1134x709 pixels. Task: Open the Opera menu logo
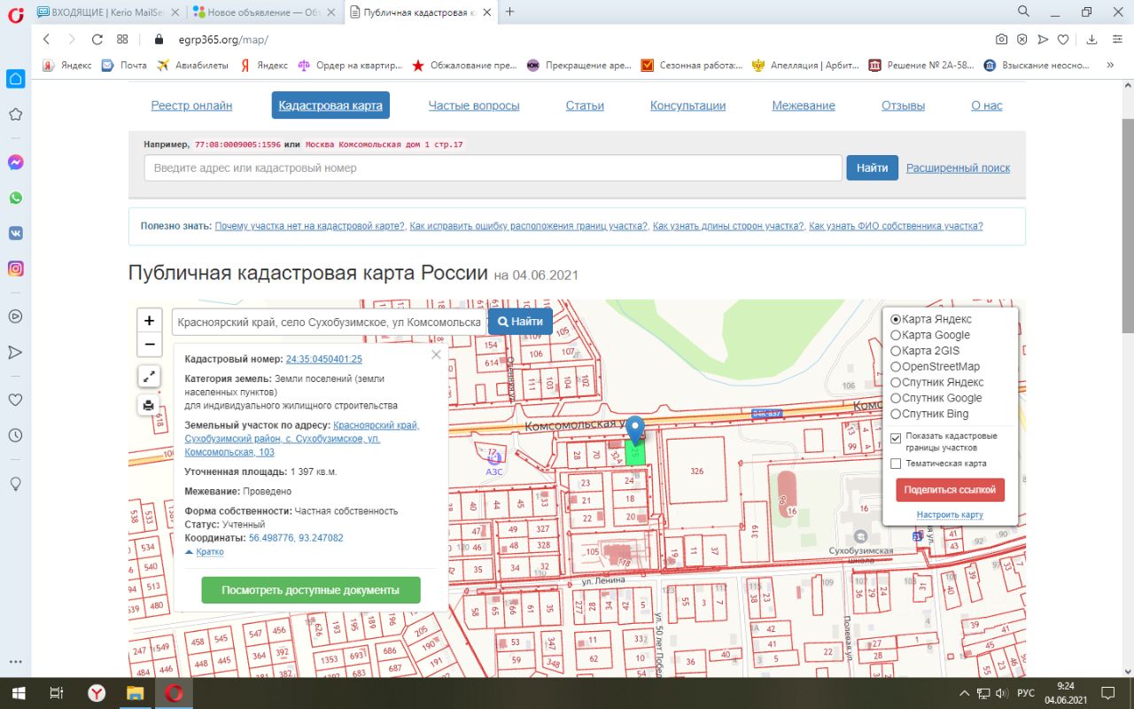point(15,13)
